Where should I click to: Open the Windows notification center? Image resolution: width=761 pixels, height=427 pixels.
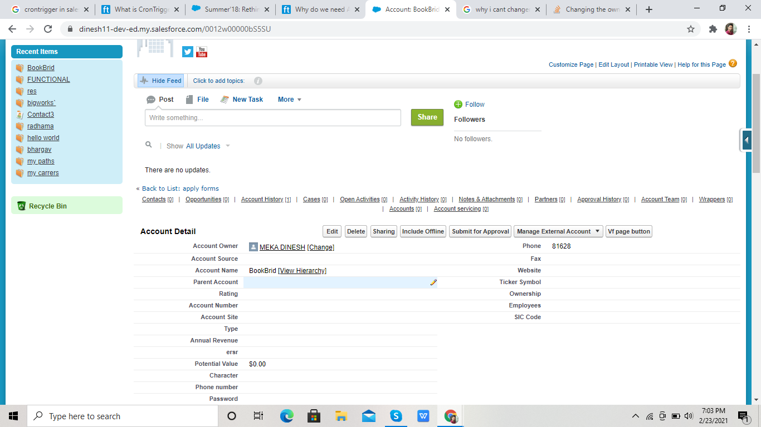(743, 416)
